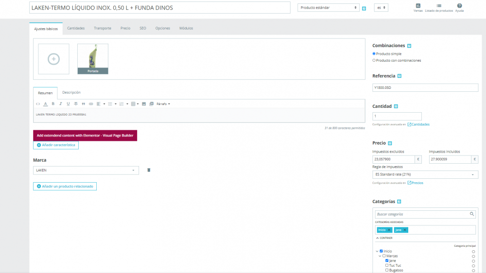The image size is (486, 273).
Task: Remove the Jane associated category tag
Action: (x=405, y=230)
